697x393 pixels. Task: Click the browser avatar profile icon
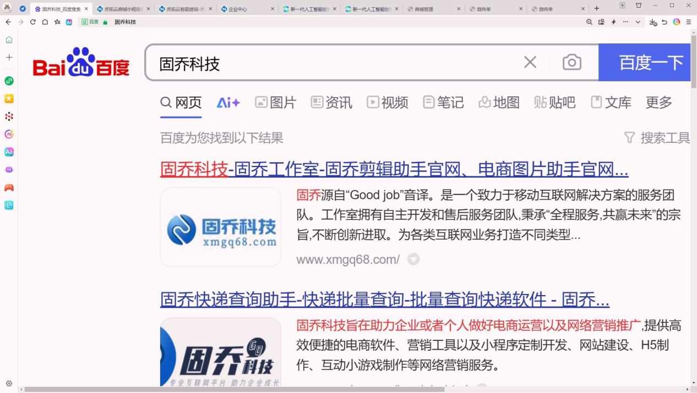[8, 8]
